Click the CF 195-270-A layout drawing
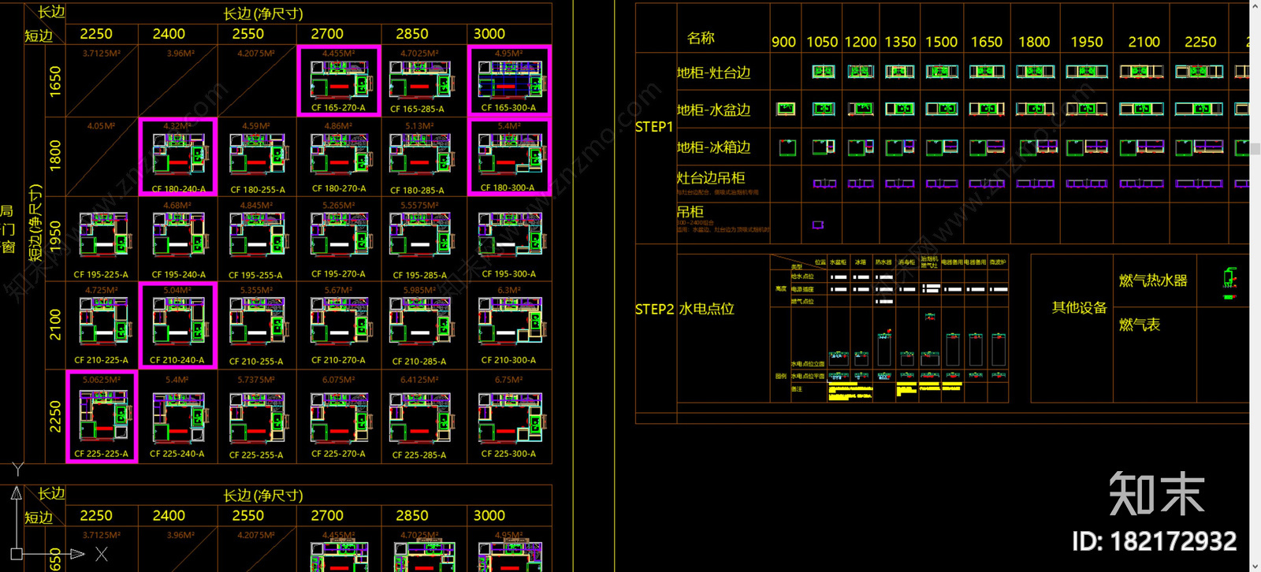This screenshot has width=1261, height=572. 339,233
